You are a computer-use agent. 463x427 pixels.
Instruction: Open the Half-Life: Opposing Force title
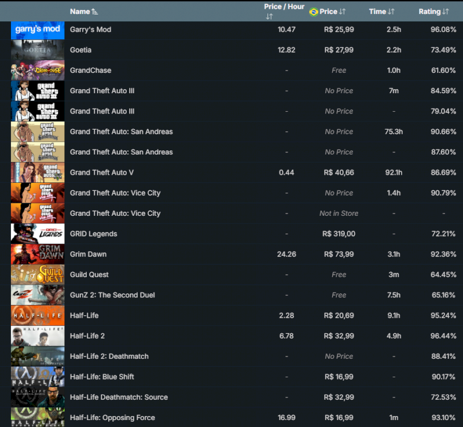[x=112, y=418]
